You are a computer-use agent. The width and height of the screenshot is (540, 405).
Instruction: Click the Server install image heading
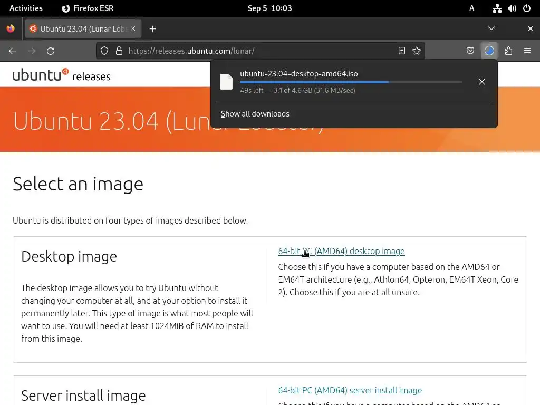point(83,396)
